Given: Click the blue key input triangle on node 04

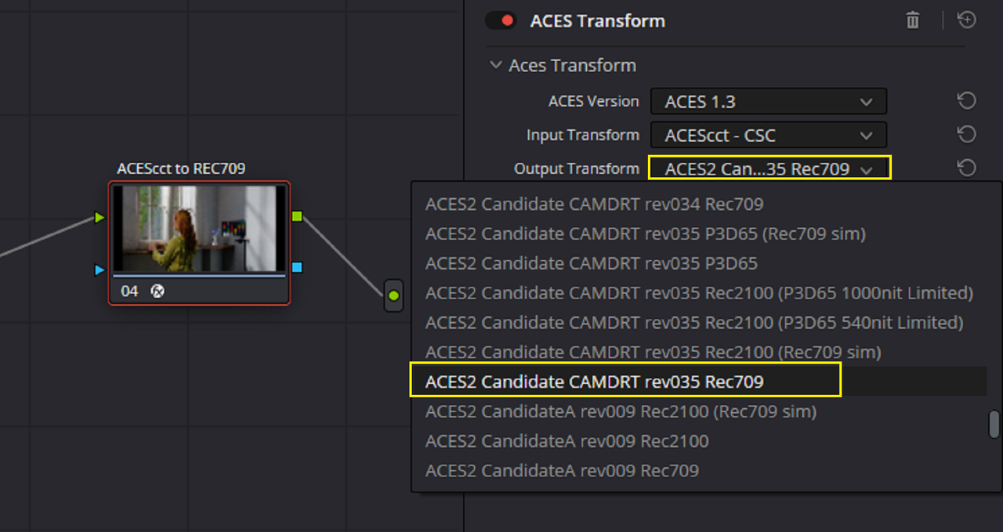Looking at the screenshot, I should (100, 270).
